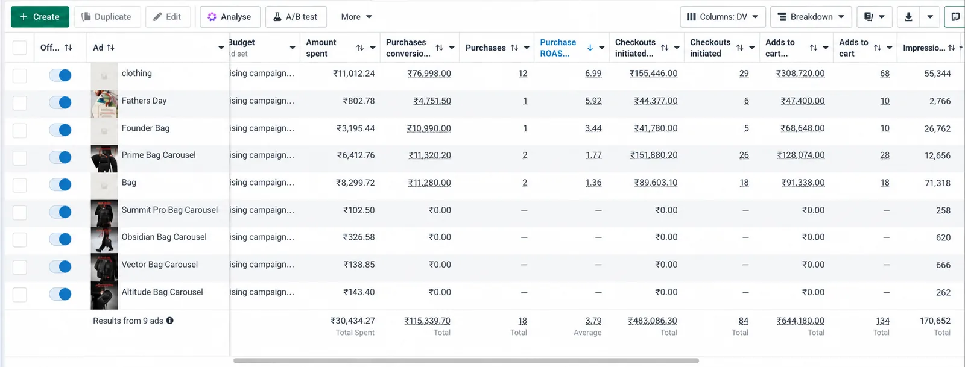This screenshot has height=367, width=965.
Task: Open Amount spent column dropdown arrow
Action: pyautogui.click(x=373, y=48)
